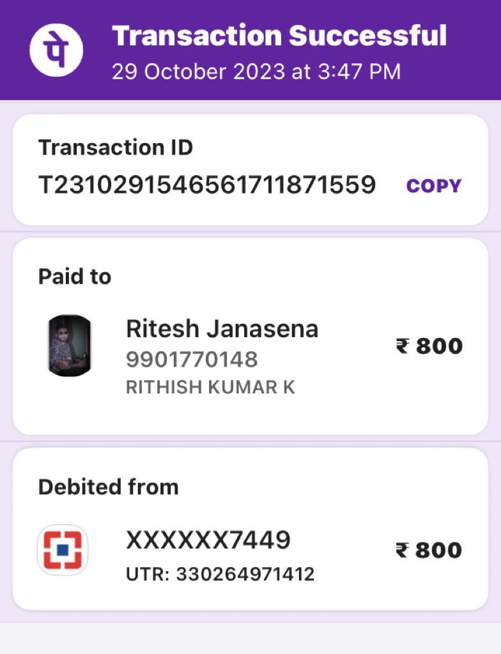Viewport: 501px width, 654px height.
Task: Select the transaction ID number T2310291546561711871559
Action: [x=207, y=185]
